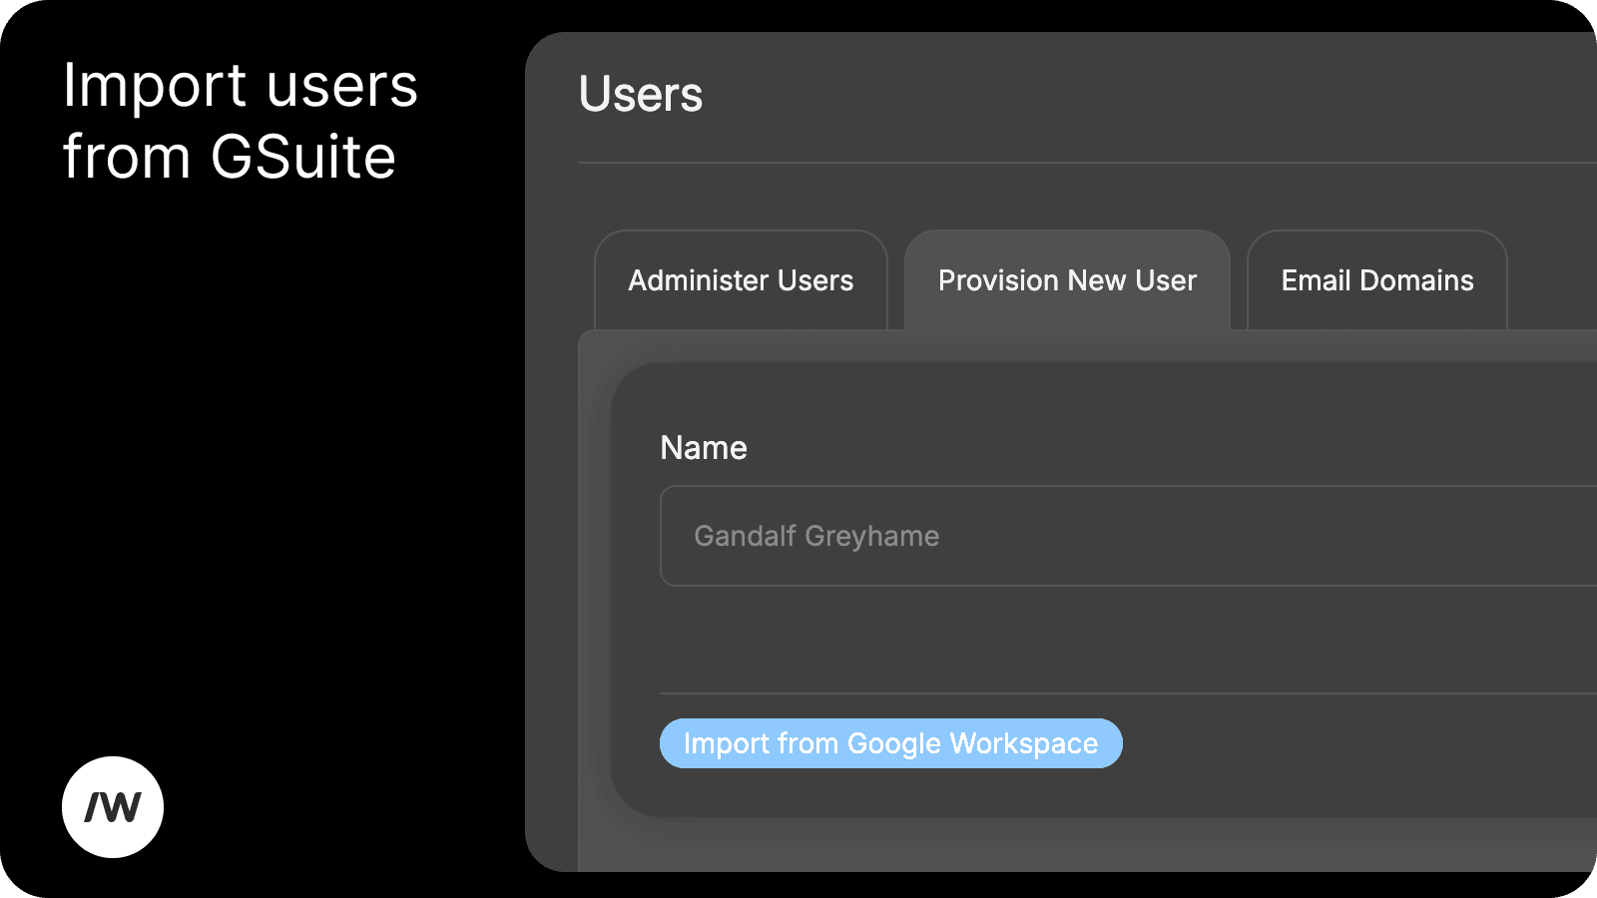The image size is (1597, 898).
Task: Click the separator above the import button
Action: point(1098,691)
